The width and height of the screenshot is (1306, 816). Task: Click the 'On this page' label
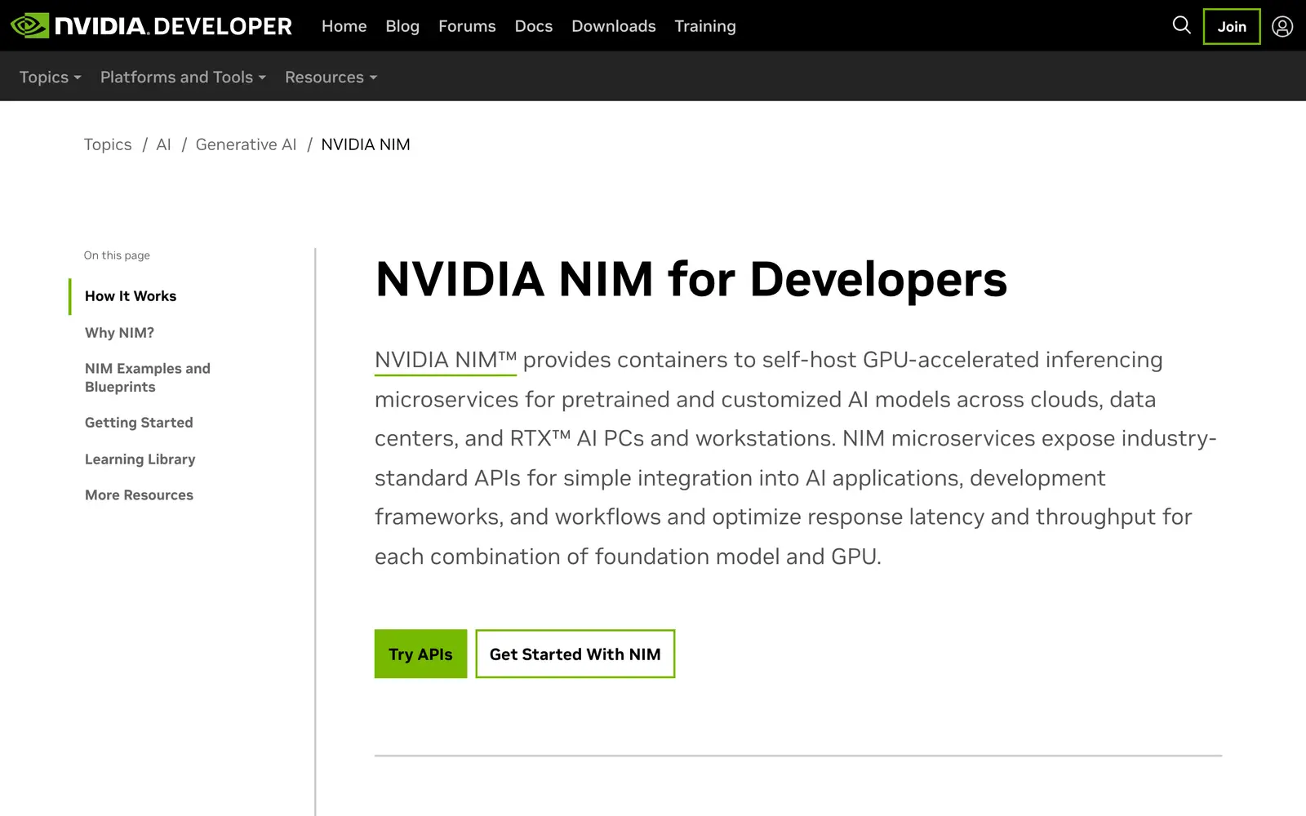pyautogui.click(x=117, y=255)
